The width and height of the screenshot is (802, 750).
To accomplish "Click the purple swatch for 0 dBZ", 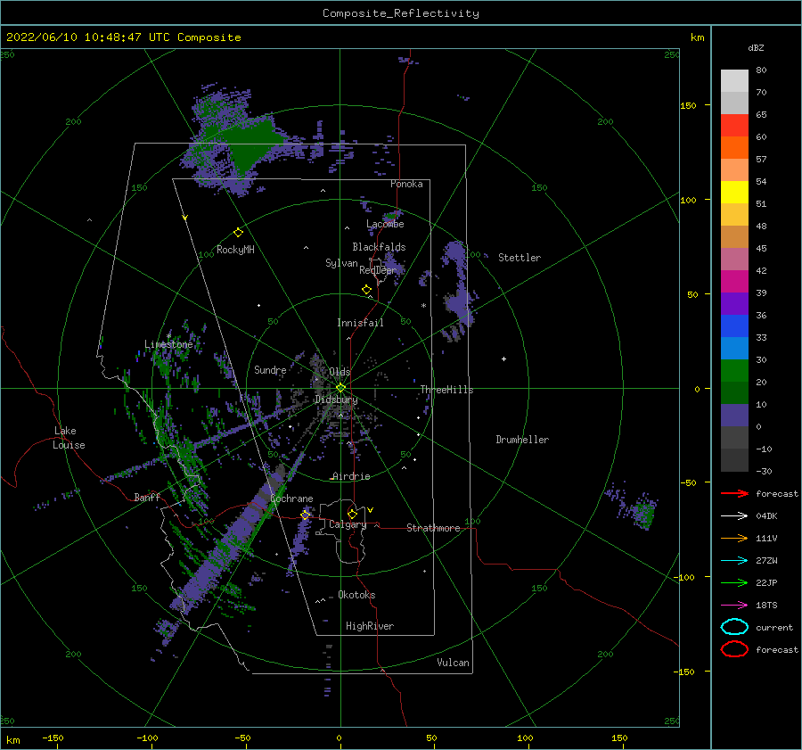I will 734,416.
